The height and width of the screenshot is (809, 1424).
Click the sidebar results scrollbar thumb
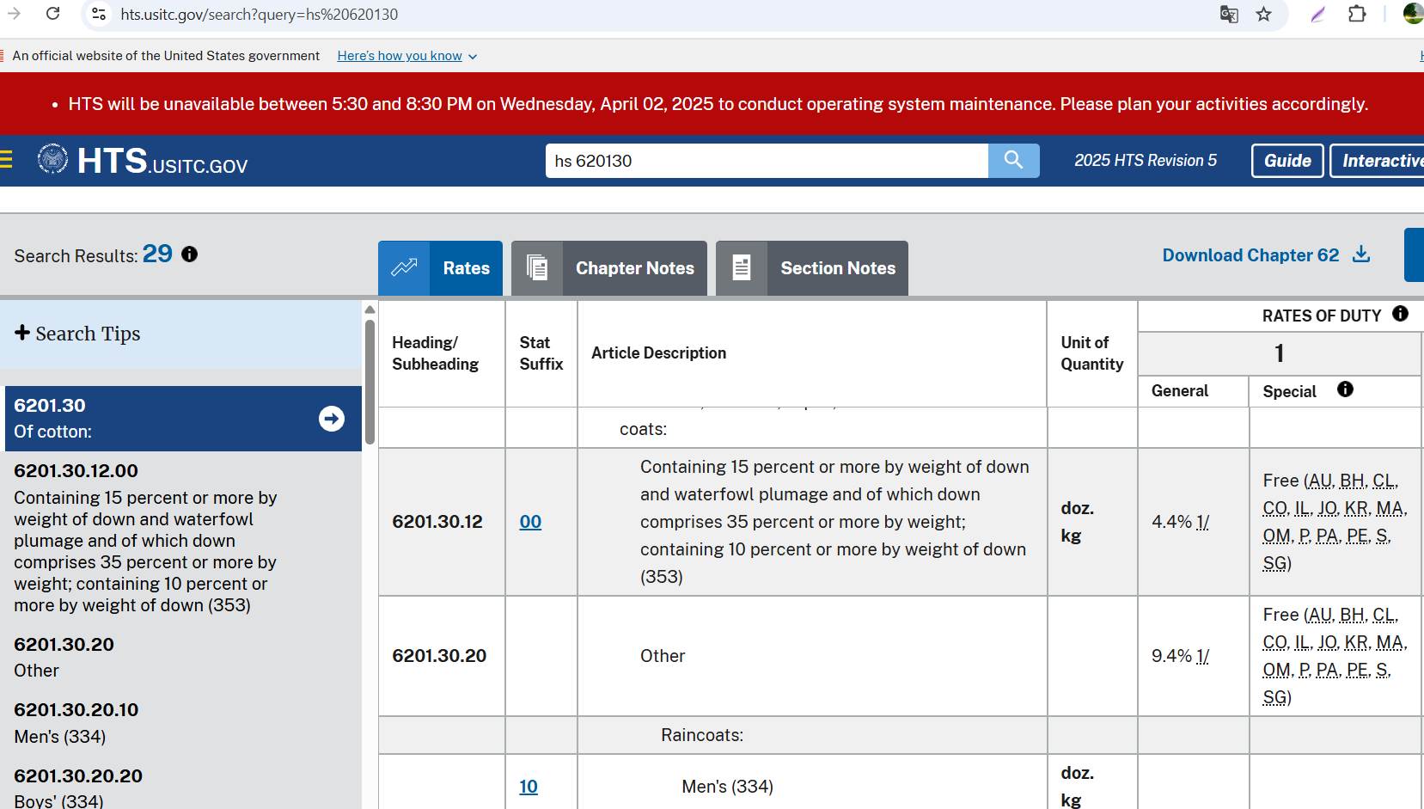370,382
